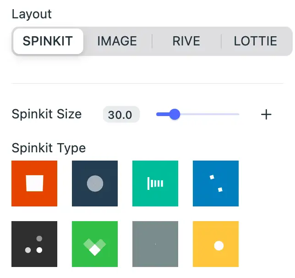This screenshot has height=278, width=295.
Task: Switch to the IMAGE layout tab
Action: click(117, 41)
